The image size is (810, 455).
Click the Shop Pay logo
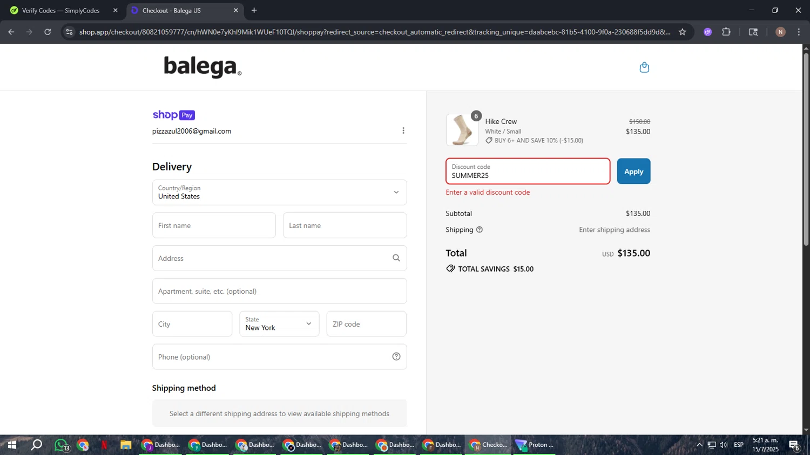(x=173, y=115)
